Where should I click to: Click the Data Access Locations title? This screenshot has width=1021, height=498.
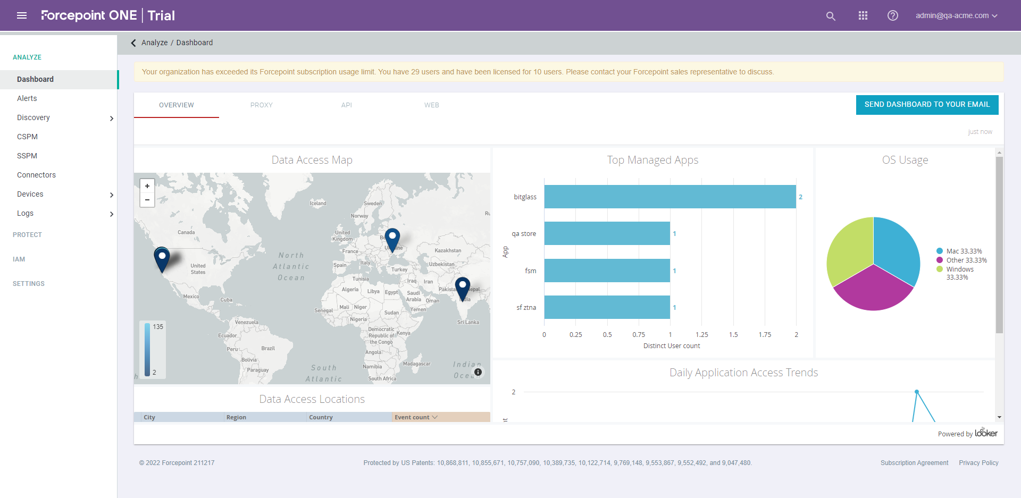312,399
